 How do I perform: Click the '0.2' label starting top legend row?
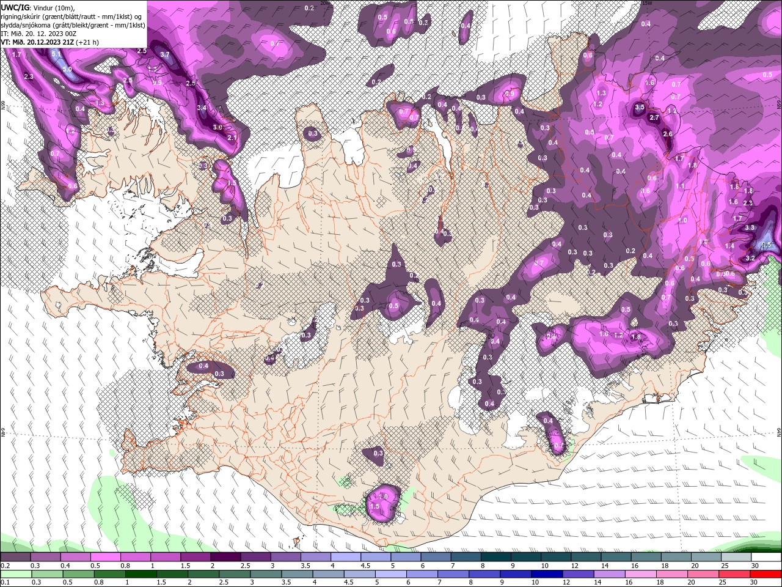[5, 566]
